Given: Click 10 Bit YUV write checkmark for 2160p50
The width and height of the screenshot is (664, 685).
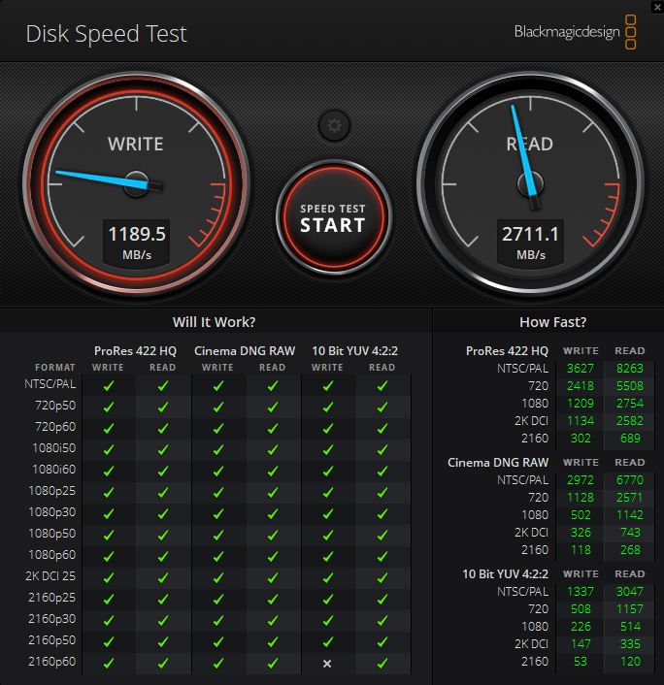Looking at the screenshot, I should point(328,641).
